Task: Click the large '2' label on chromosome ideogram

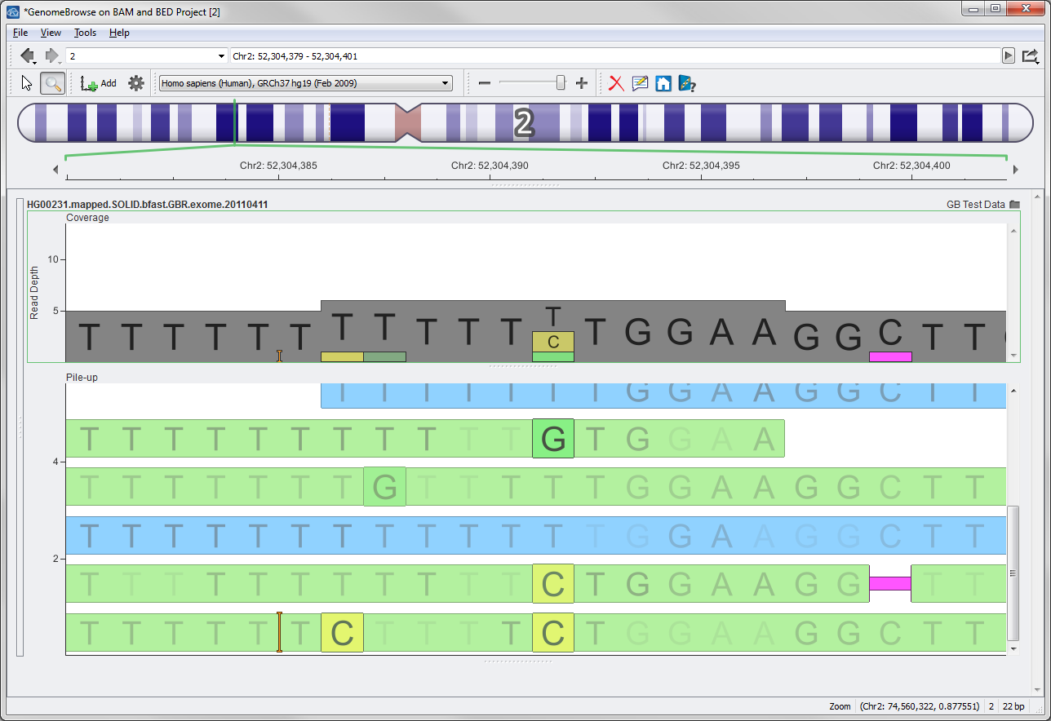Action: point(524,123)
